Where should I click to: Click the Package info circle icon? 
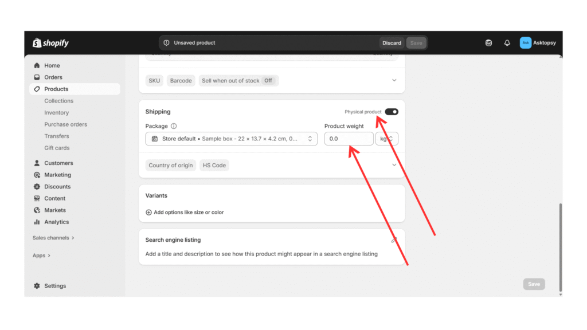pyautogui.click(x=174, y=126)
